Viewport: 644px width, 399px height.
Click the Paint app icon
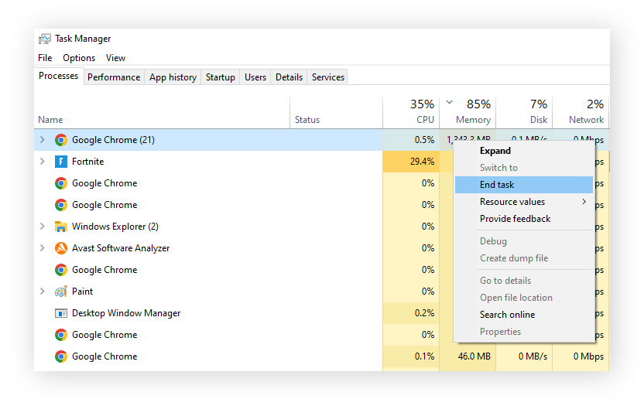click(x=61, y=292)
